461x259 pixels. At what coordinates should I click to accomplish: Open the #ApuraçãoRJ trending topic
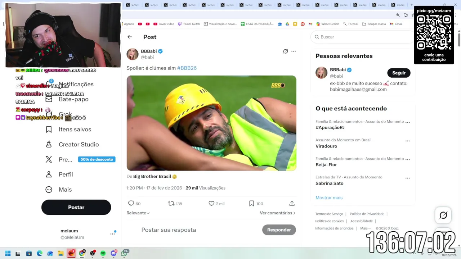click(x=330, y=127)
